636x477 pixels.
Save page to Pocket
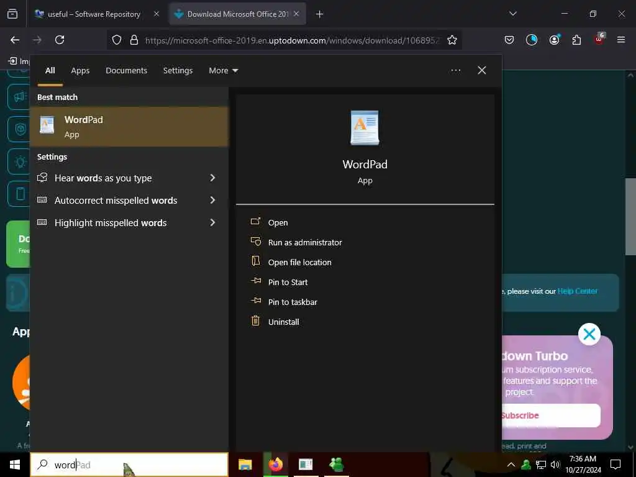[509, 40]
